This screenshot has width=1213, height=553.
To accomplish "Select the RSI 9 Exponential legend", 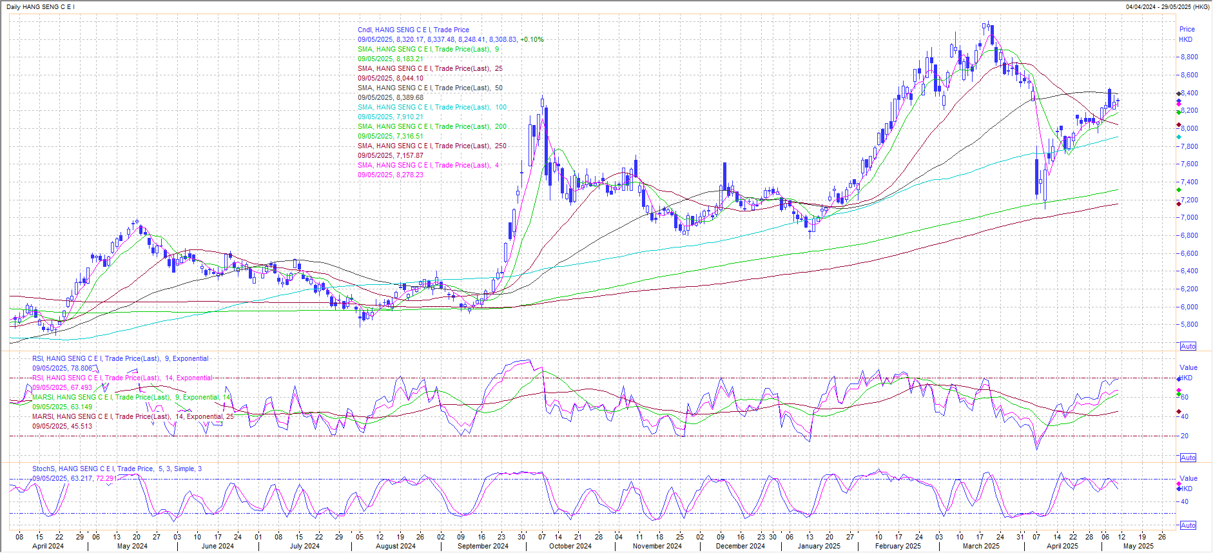I will click(121, 358).
